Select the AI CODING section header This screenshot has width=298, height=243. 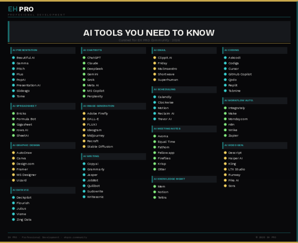(x=255, y=50)
